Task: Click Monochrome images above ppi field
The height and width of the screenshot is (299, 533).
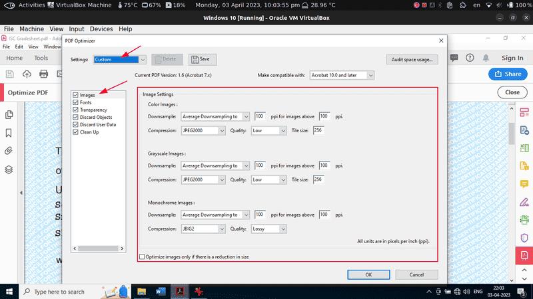Action: pyautogui.click(x=324, y=215)
